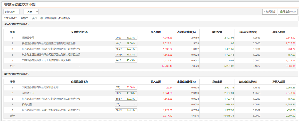Click the buy total value 12,263.16
This screenshot has height=121, width=299.
click(x=167, y=66)
